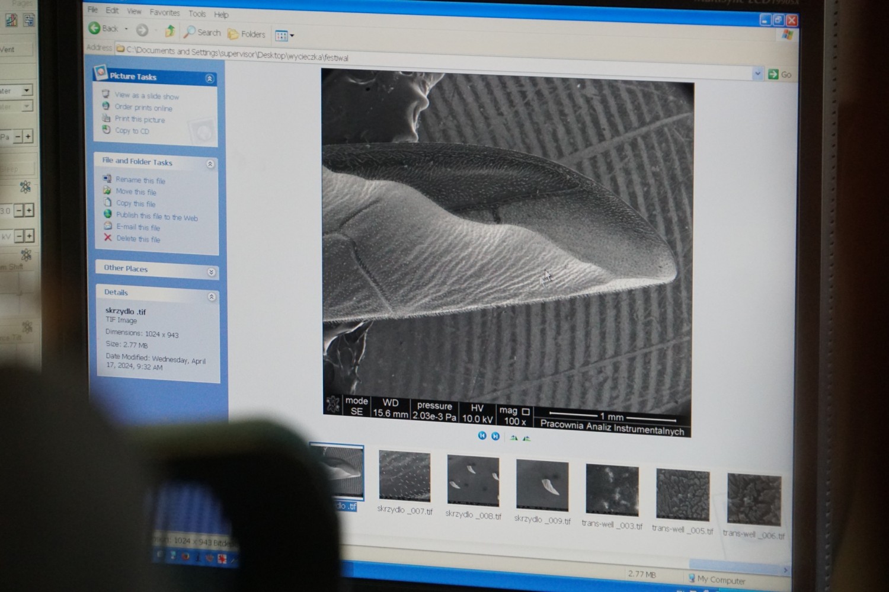This screenshot has width=889, height=592.
Task: Click the Other Places header text
Action: tap(126, 268)
